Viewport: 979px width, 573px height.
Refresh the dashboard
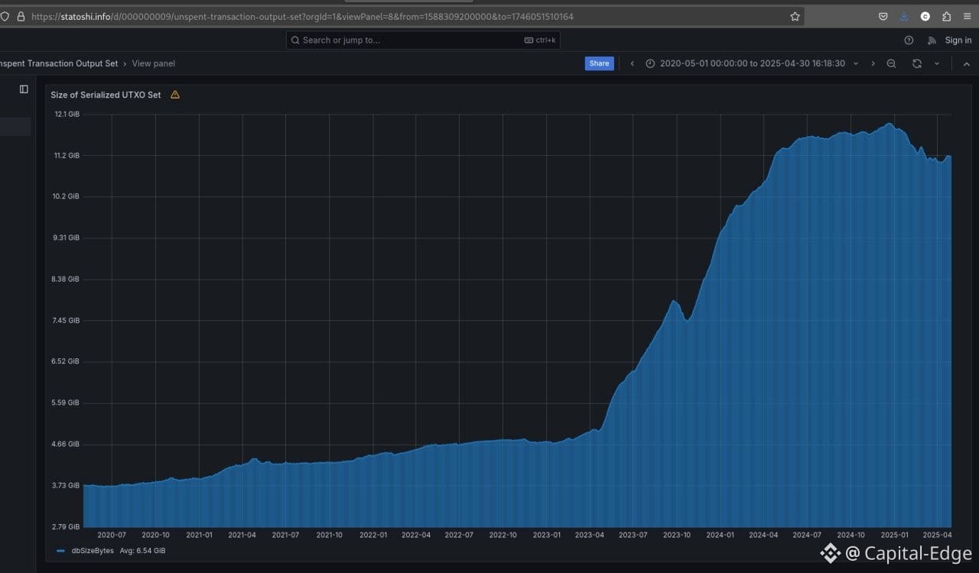[916, 63]
